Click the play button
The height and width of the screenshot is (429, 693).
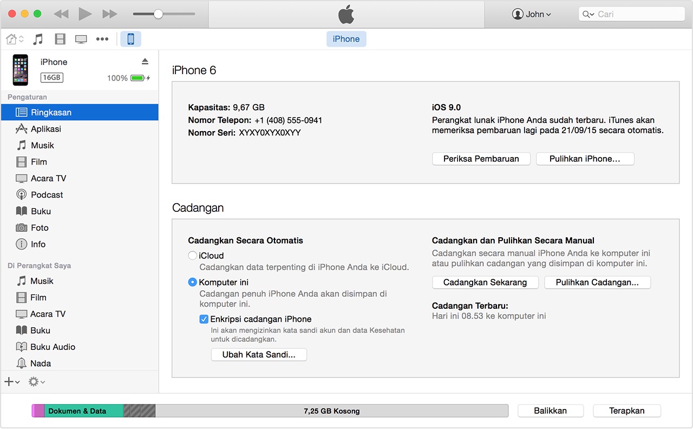[x=85, y=14]
